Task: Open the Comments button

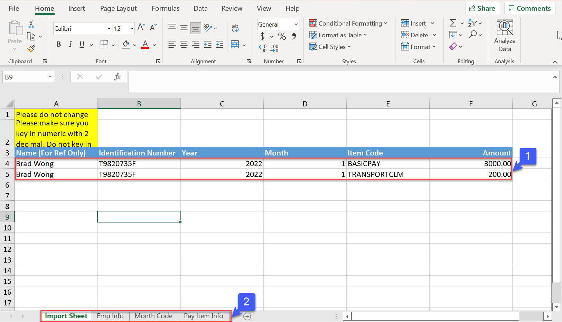Action: pyautogui.click(x=530, y=8)
